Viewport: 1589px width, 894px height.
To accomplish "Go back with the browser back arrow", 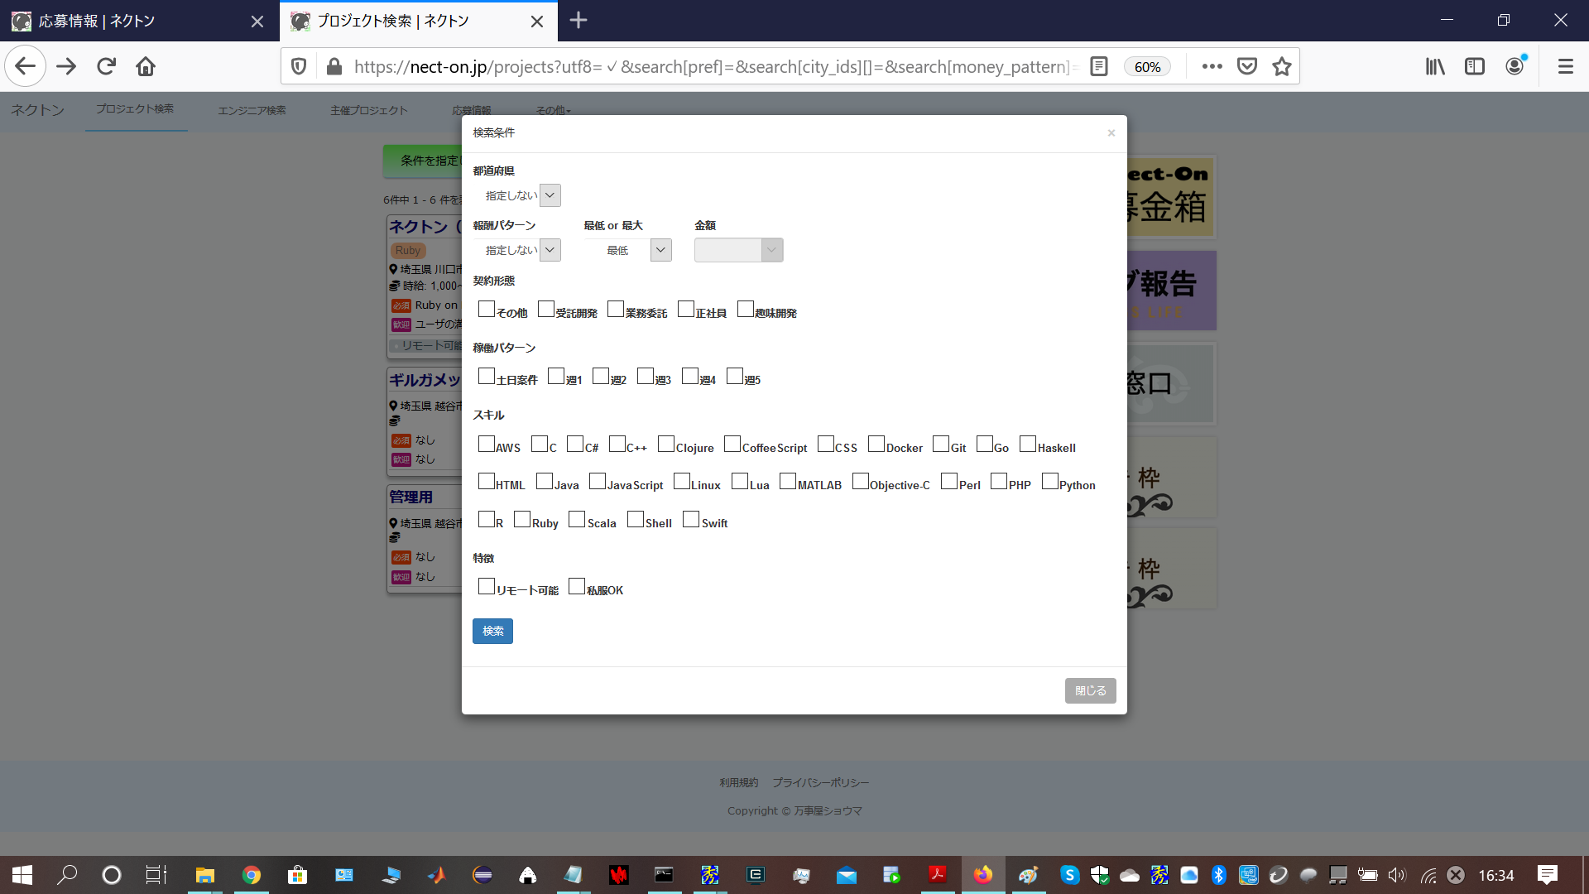I will (x=25, y=66).
